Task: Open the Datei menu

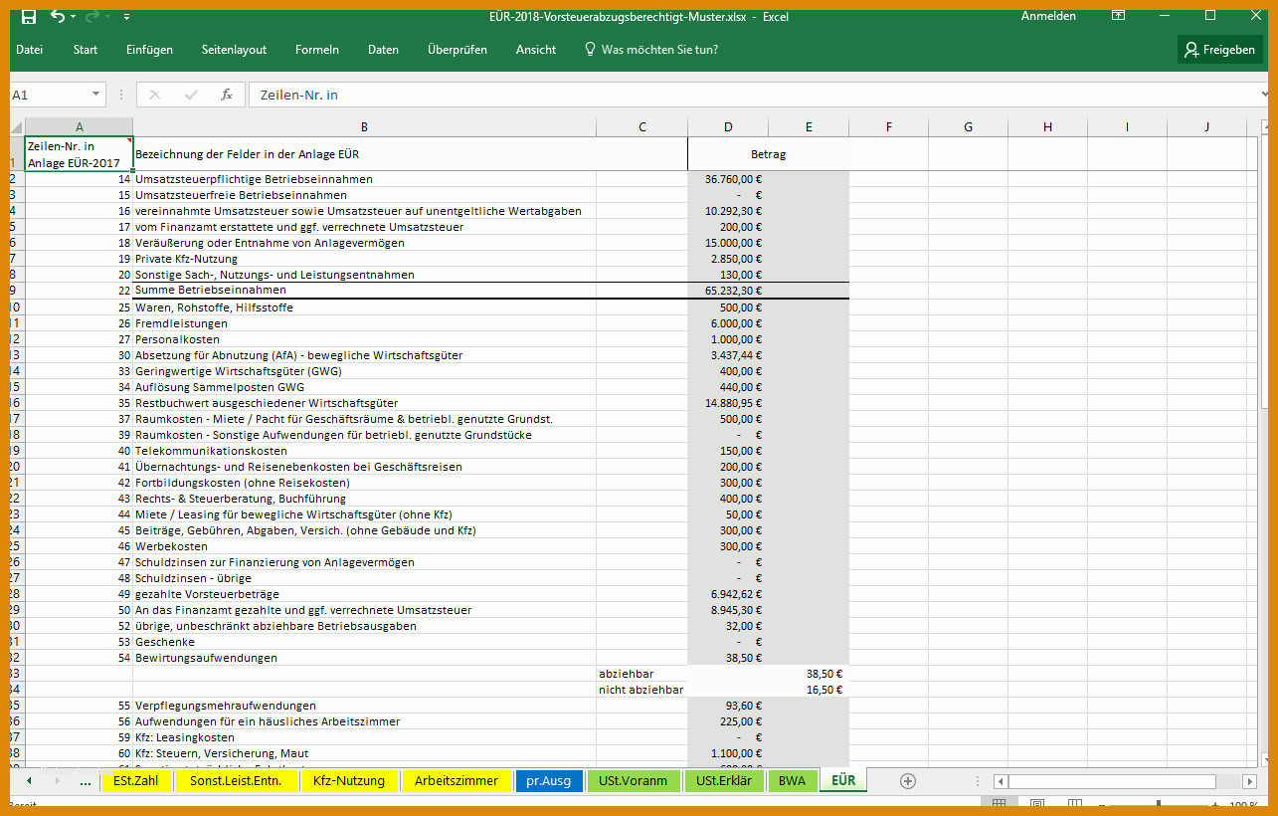Action: tap(30, 50)
